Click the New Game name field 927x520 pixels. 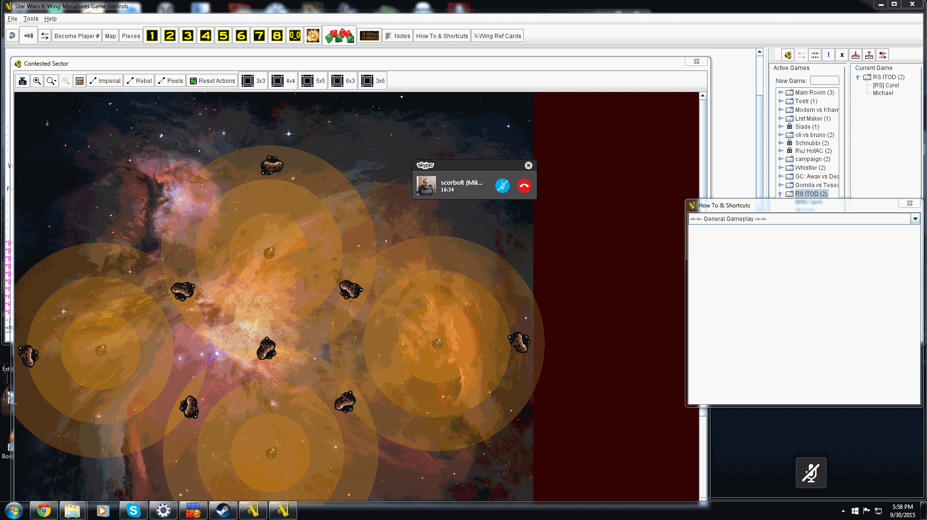824,81
